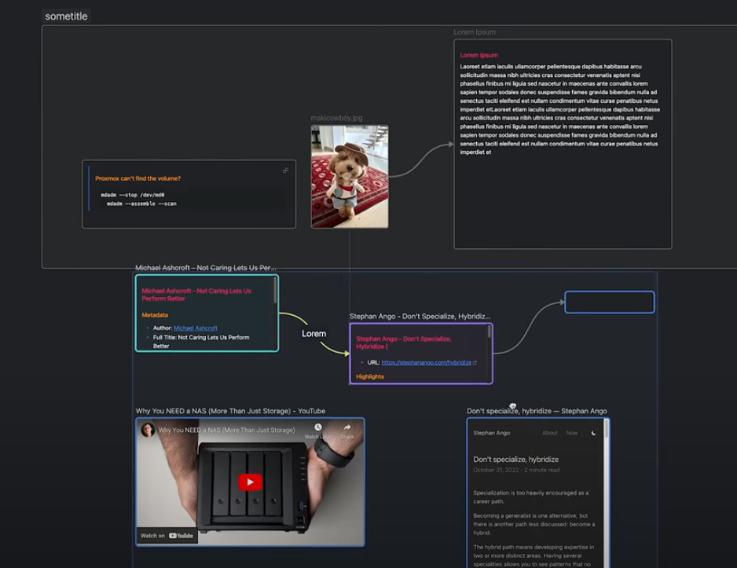Click 'Michael Ashcroft - Not Caring Lets Us Per...' card label

206,268
